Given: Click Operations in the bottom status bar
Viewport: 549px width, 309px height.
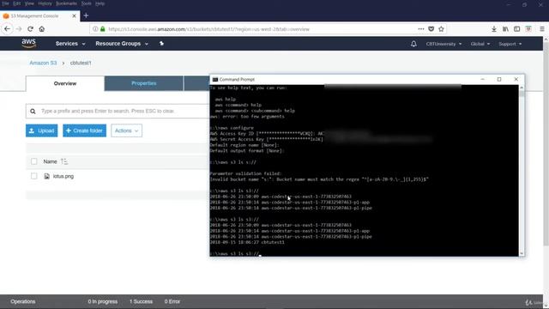Looking at the screenshot, I should 23,301.
